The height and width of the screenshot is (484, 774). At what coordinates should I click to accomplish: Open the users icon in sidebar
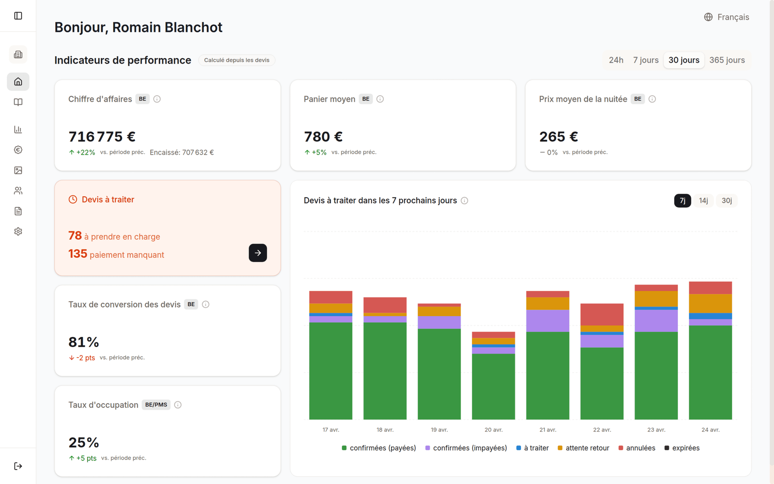[18, 191]
